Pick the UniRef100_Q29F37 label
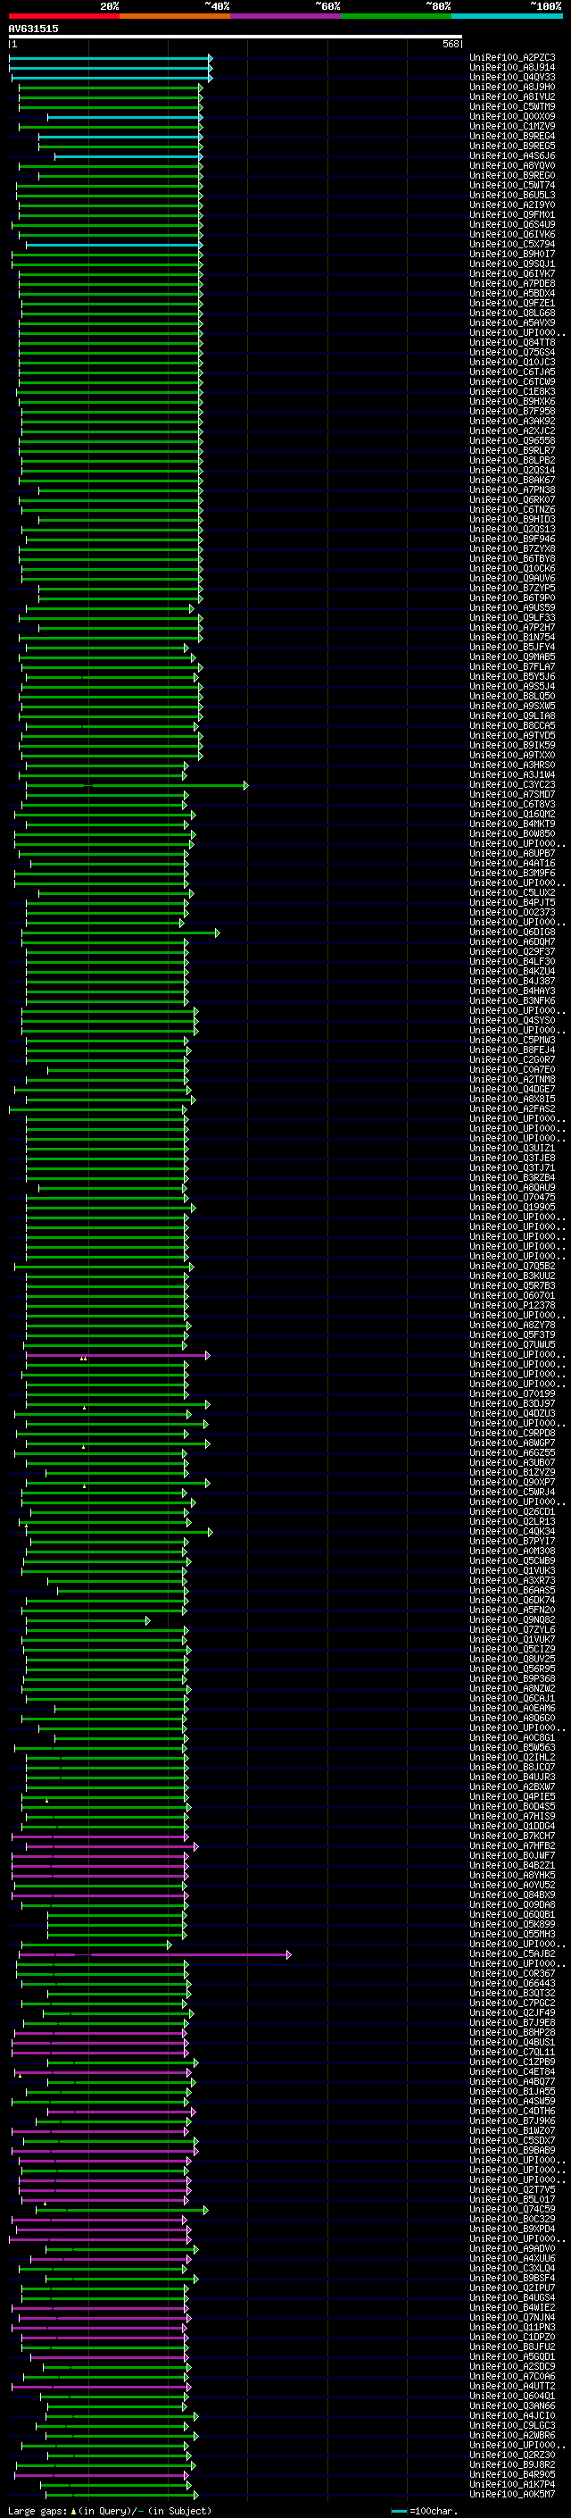Image resolution: width=571 pixels, height=2518 pixels. pos(512,952)
